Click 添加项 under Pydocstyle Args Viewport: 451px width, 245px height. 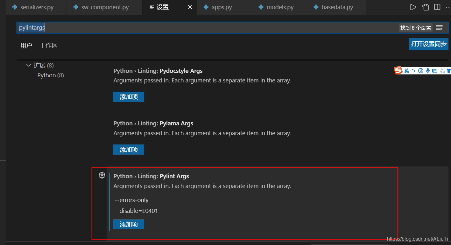129,96
